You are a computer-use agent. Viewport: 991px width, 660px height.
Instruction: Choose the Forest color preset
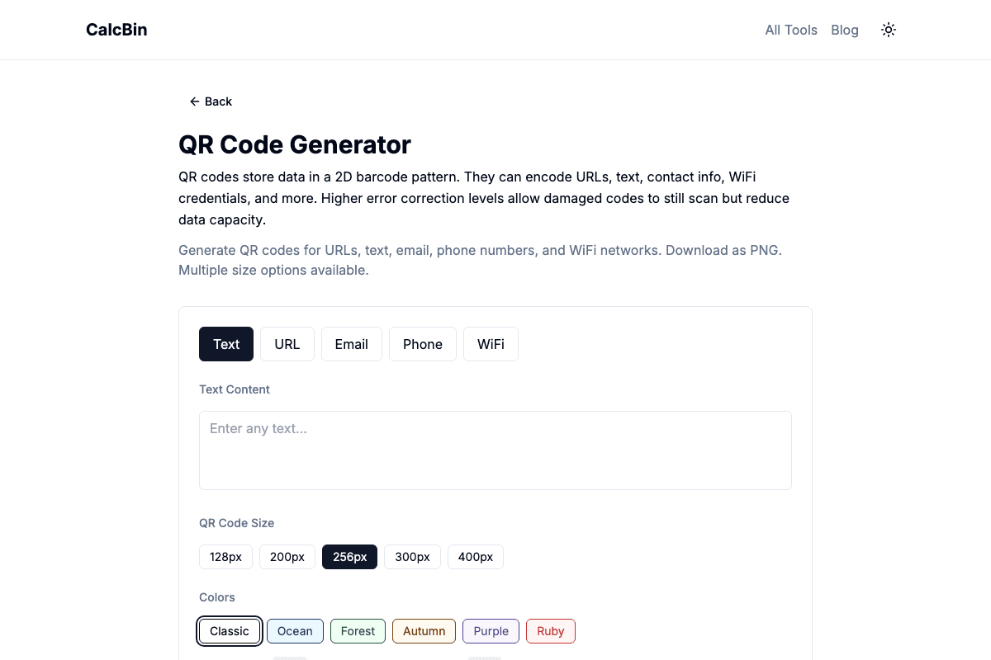click(x=358, y=631)
